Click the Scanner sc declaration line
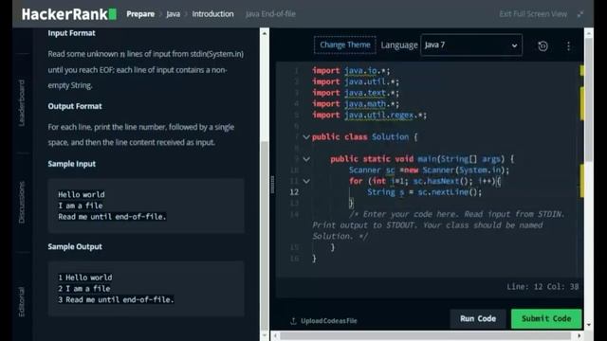 click(x=429, y=170)
